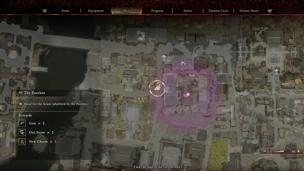
Task: Select the golden player position marker
Action: click(157, 88)
